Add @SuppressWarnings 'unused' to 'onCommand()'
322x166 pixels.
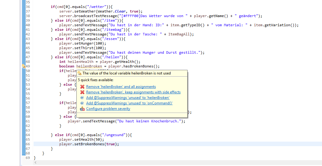[129, 103]
